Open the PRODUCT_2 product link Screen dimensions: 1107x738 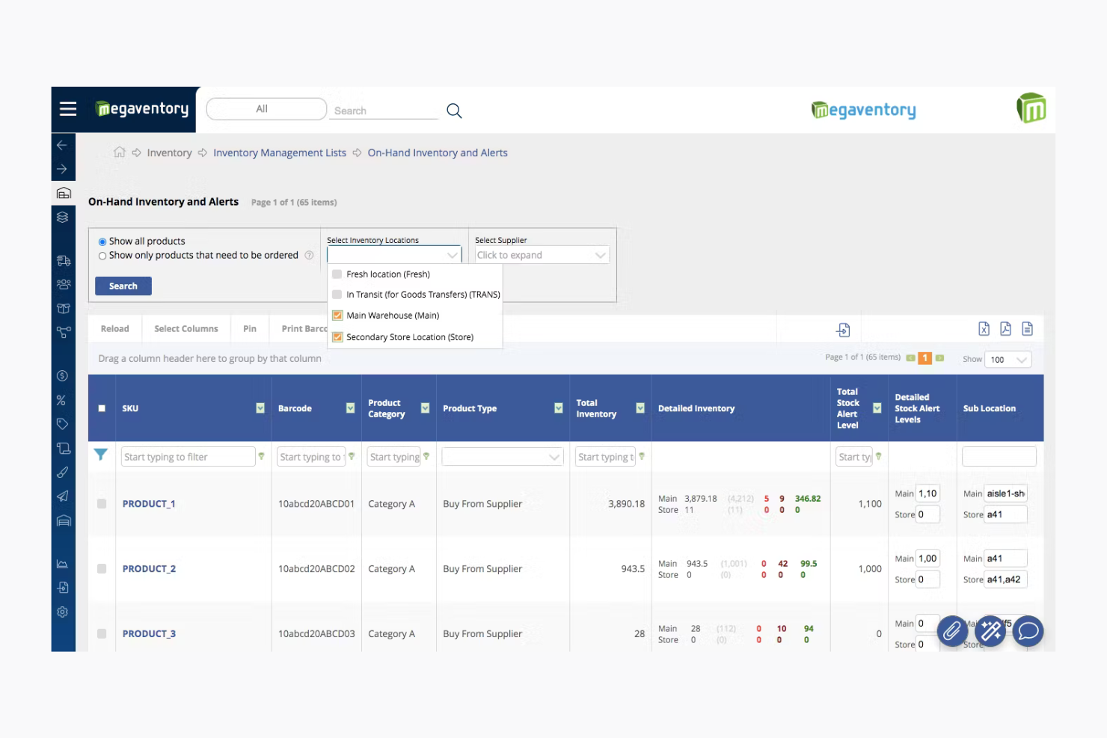(x=148, y=568)
